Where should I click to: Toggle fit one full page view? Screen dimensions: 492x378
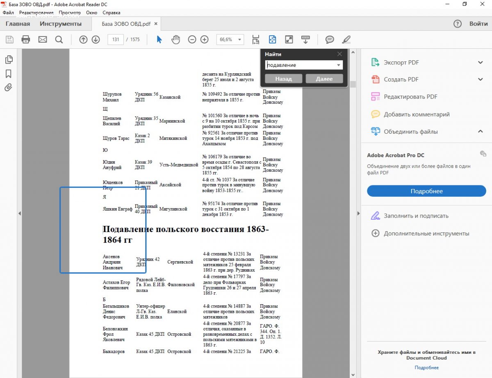point(273,39)
